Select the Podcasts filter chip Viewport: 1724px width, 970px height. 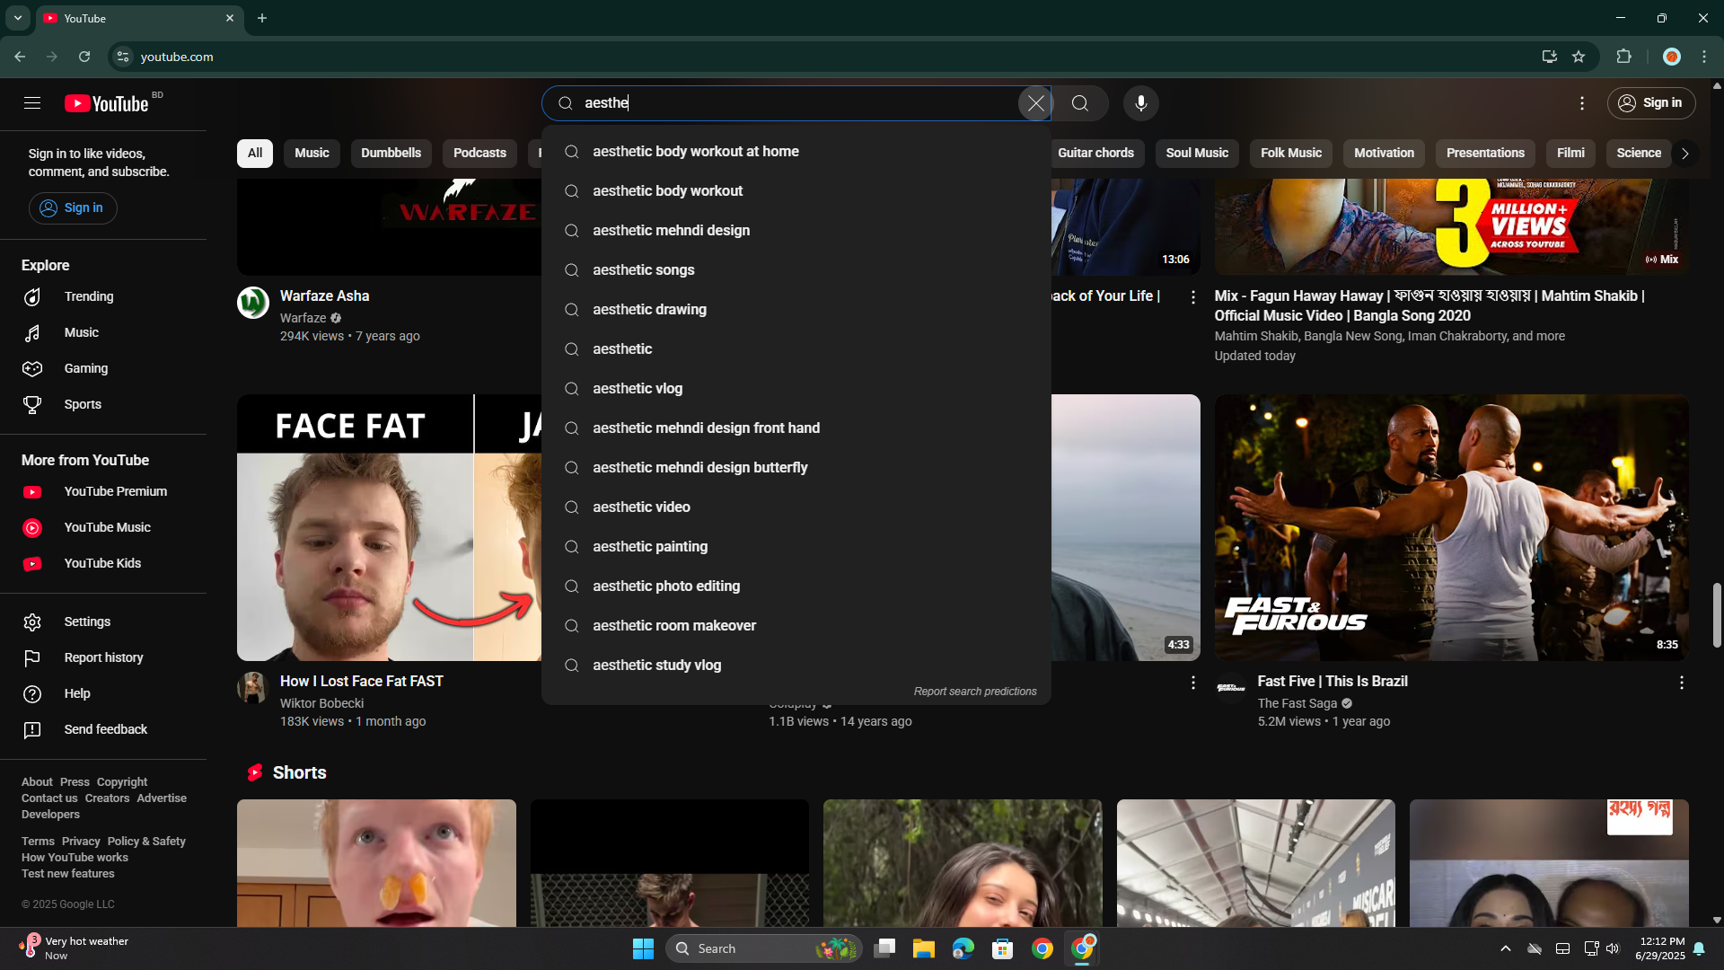point(479,153)
